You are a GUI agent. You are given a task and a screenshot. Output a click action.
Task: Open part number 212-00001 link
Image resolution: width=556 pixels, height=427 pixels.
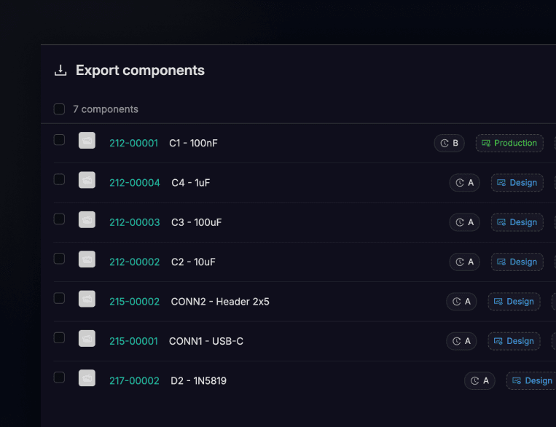point(133,144)
